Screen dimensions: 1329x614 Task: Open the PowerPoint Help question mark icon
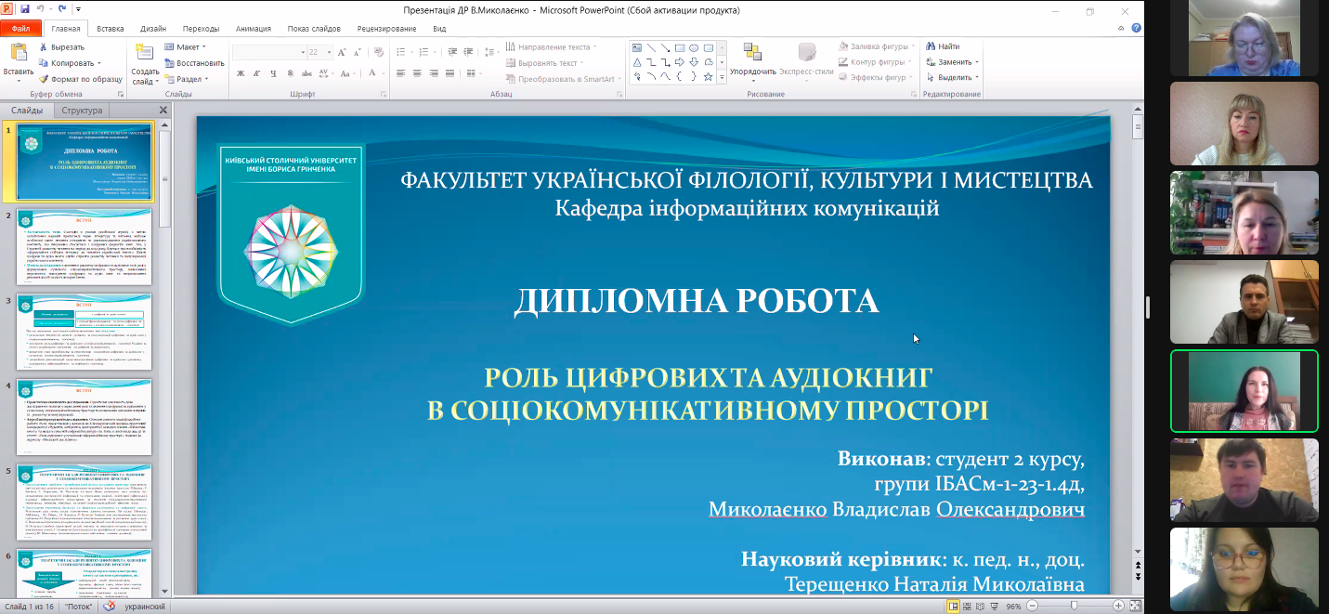coord(1137,29)
